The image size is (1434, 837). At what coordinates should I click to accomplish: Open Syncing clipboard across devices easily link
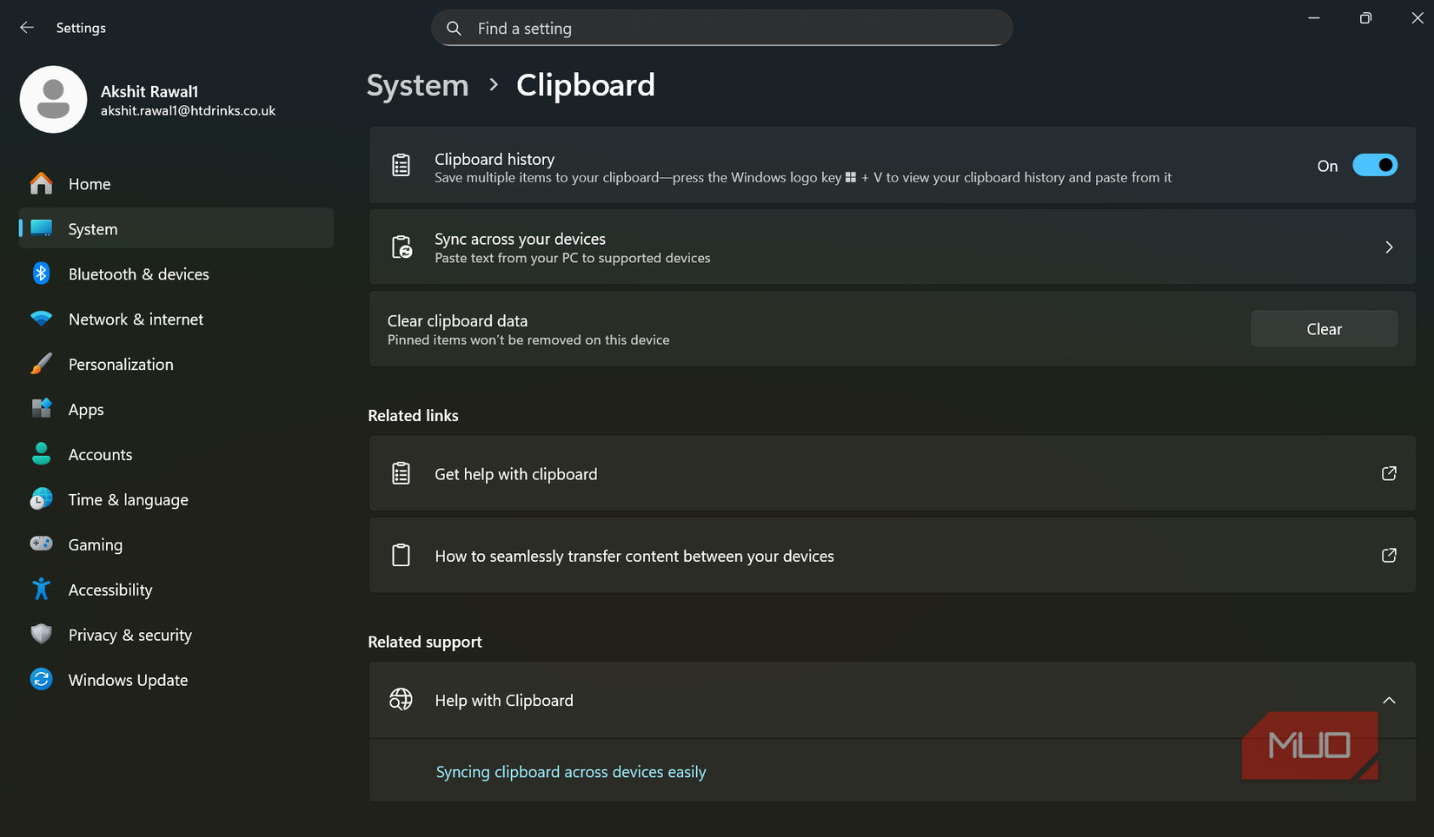571,771
